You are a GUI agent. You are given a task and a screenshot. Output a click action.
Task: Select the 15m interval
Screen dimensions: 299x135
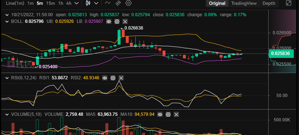pos(50,3)
